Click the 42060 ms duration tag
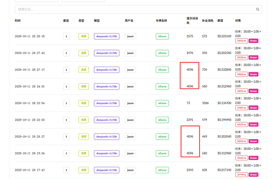272x179 pixels. (x=242, y=74)
